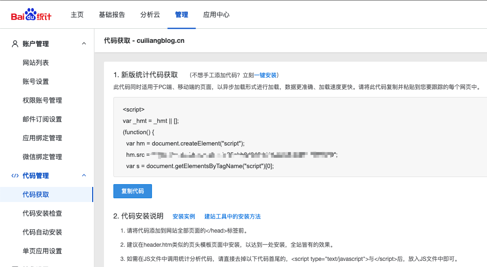The height and width of the screenshot is (267, 487).
Task: Click the Baidu Tongji logo
Action: 31,15
